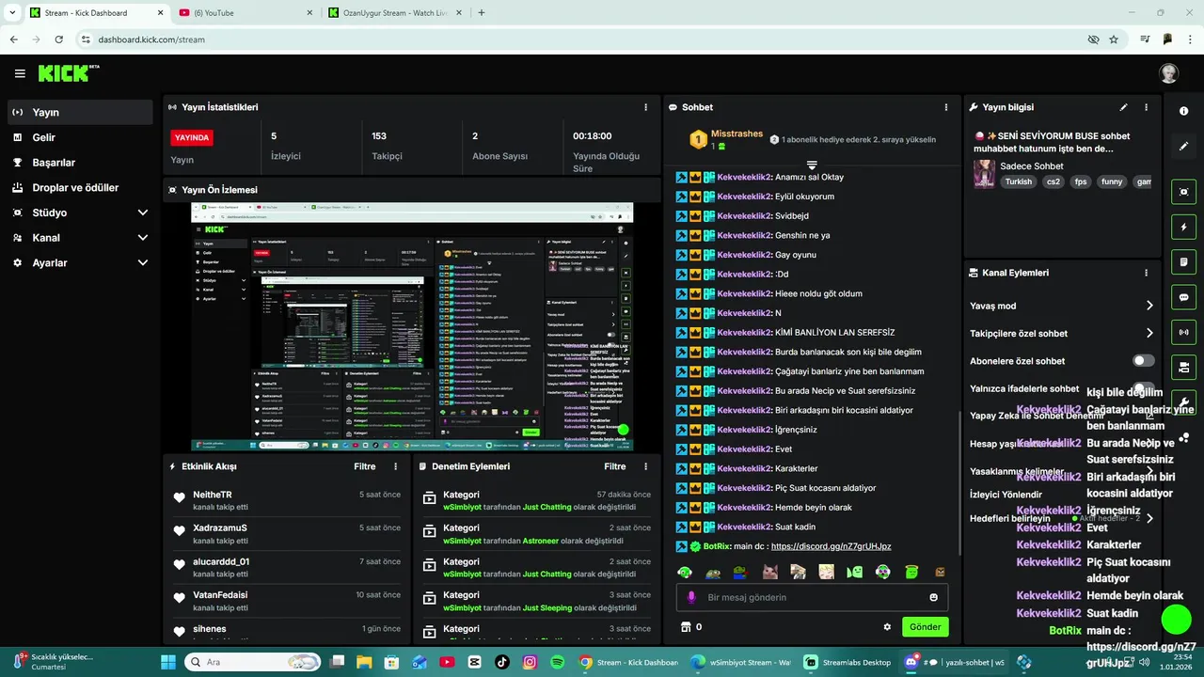This screenshot has width=1204, height=677.
Task: Toggle Yalnızca ifadelerle sohbet switch
Action: click(1143, 388)
